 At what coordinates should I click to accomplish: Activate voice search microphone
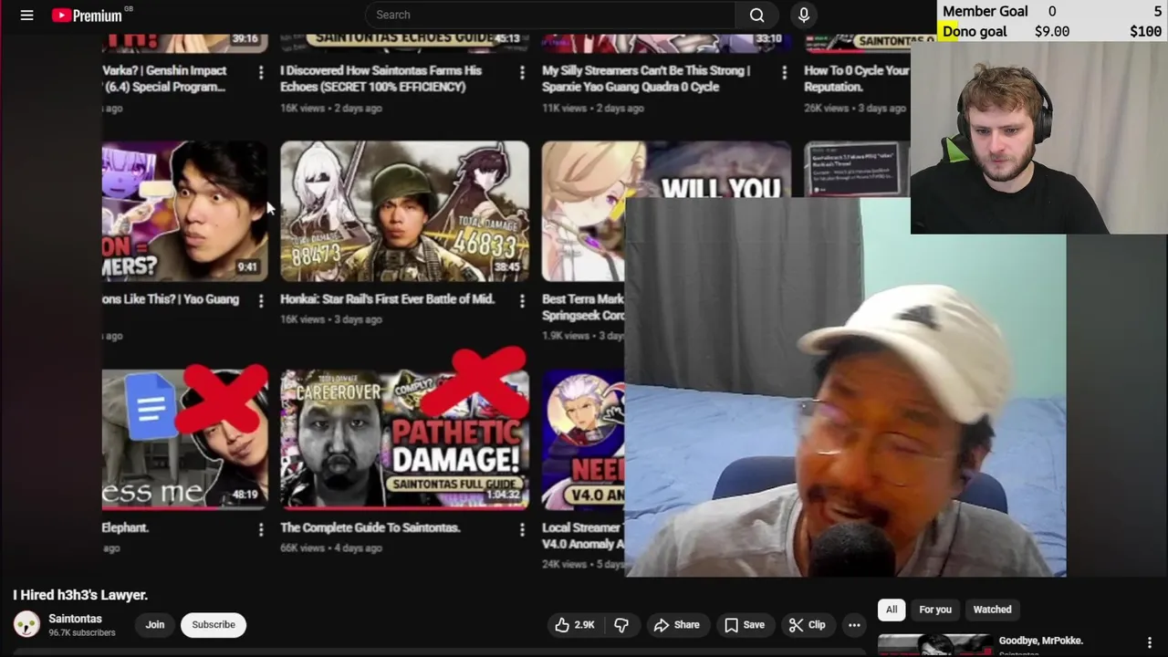[804, 15]
